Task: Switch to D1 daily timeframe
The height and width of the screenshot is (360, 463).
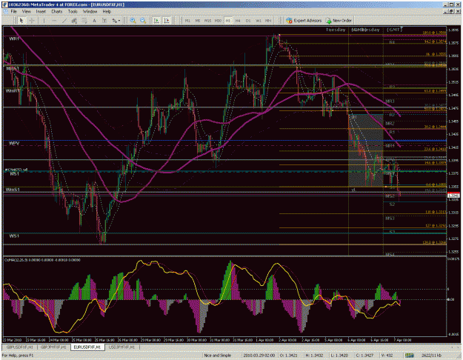Action: tap(248, 21)
